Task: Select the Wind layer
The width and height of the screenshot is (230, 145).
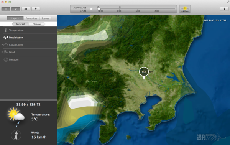Action: point(29,52)
